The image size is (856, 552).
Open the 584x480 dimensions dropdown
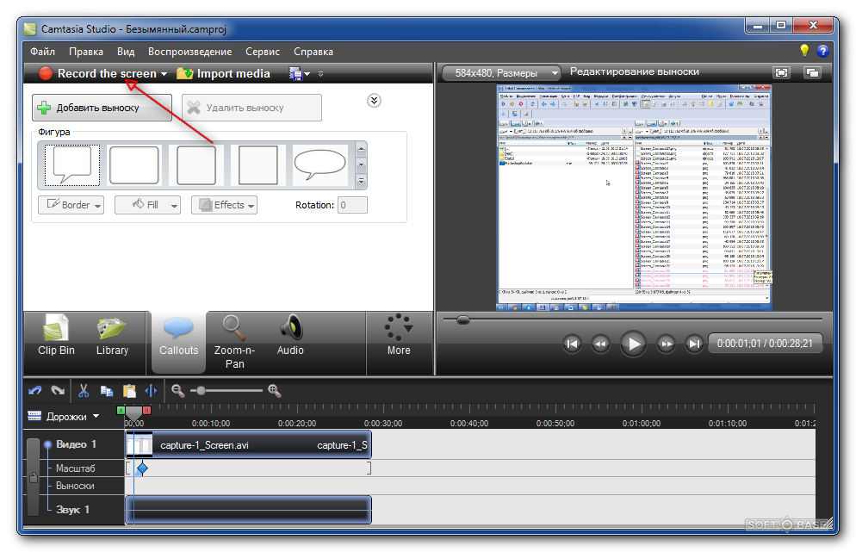pos(500,72)
